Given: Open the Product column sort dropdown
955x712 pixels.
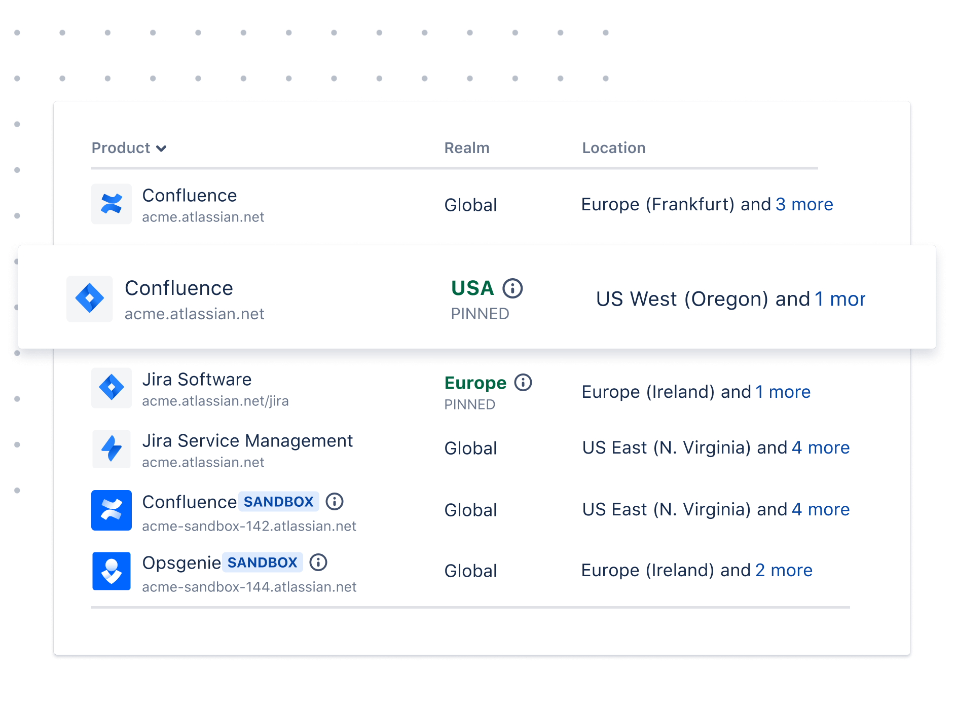Looking at the screenshot, I should click(162, 148).
